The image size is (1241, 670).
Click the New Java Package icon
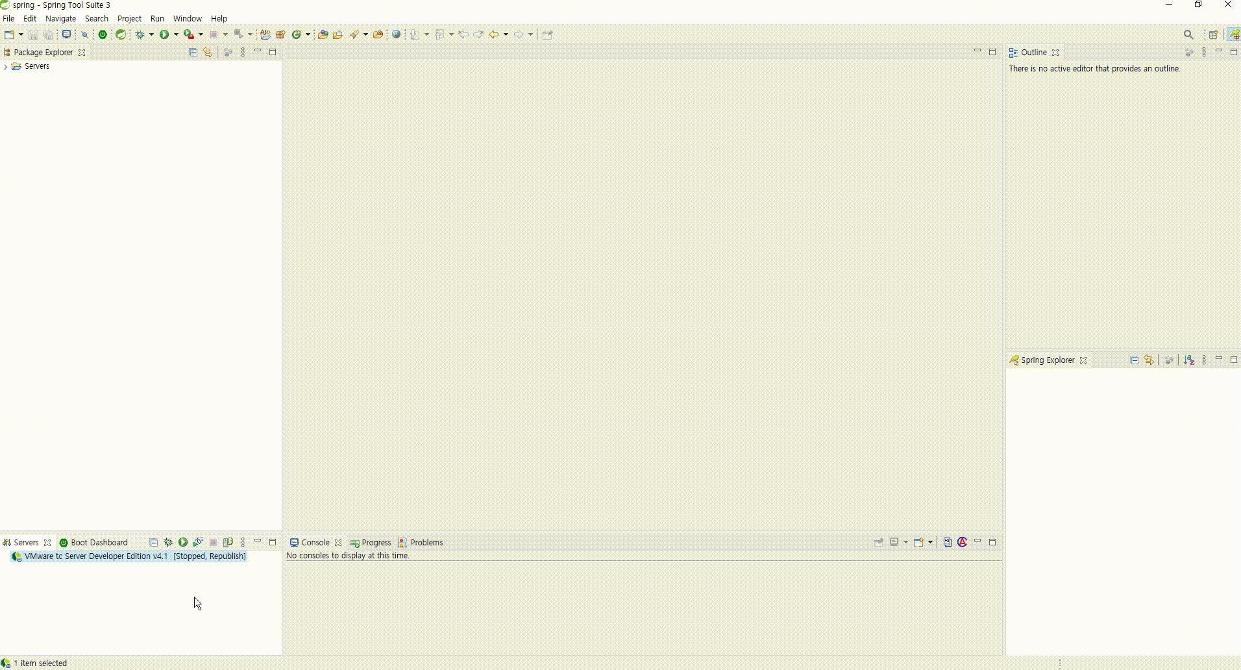pos(280,34)
